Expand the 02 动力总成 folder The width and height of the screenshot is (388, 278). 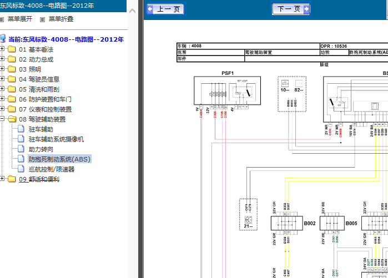click(2, 59)
